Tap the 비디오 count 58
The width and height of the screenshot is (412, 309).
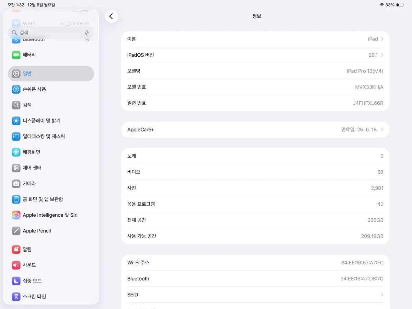380,172
